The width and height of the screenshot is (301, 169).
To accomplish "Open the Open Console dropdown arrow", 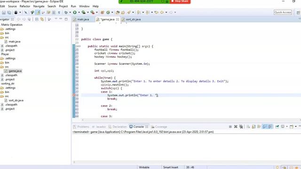I will tap(296, 127).
